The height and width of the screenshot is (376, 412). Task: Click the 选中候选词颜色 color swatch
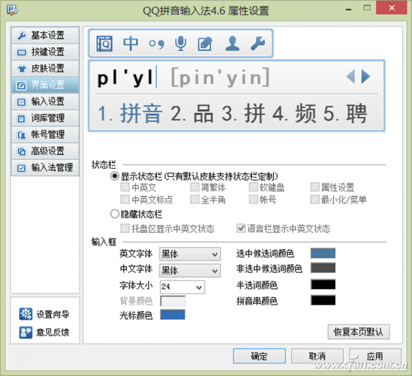[x=323, y=253]
